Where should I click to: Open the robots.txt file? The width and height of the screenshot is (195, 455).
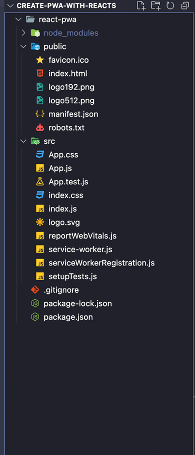pos(66,127)
